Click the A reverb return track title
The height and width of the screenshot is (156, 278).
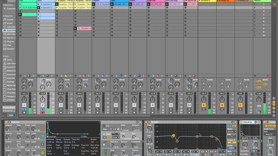click(x=207, y=1)
